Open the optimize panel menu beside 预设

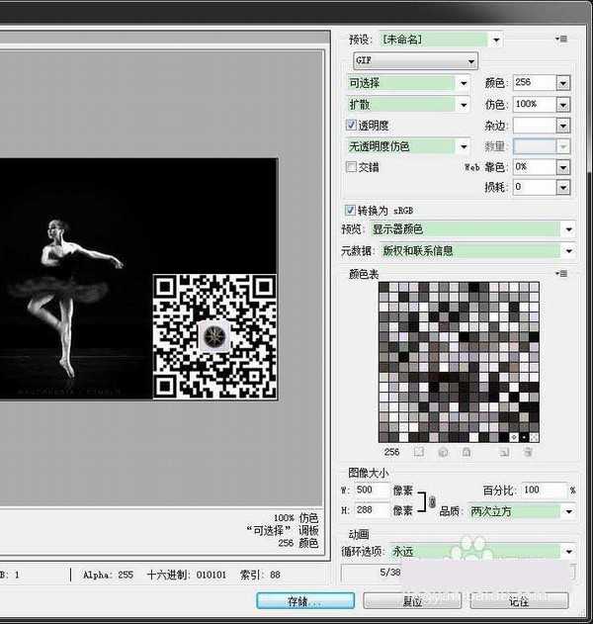[563, 40]
